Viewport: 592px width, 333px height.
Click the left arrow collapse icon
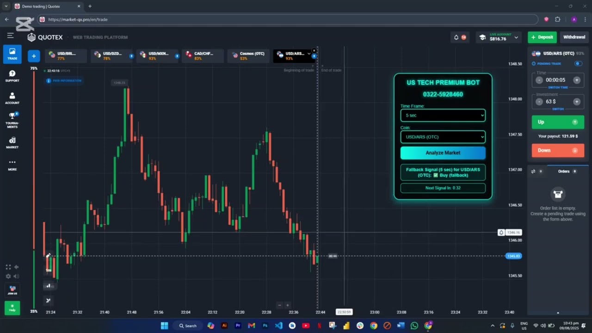coord(16,267)
